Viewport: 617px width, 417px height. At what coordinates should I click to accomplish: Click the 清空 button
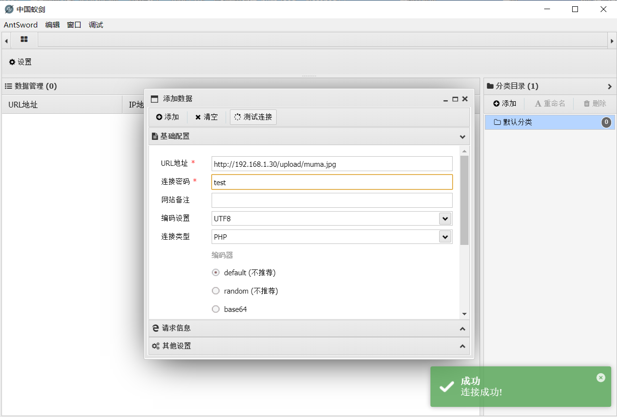click(x=206, y=117)
